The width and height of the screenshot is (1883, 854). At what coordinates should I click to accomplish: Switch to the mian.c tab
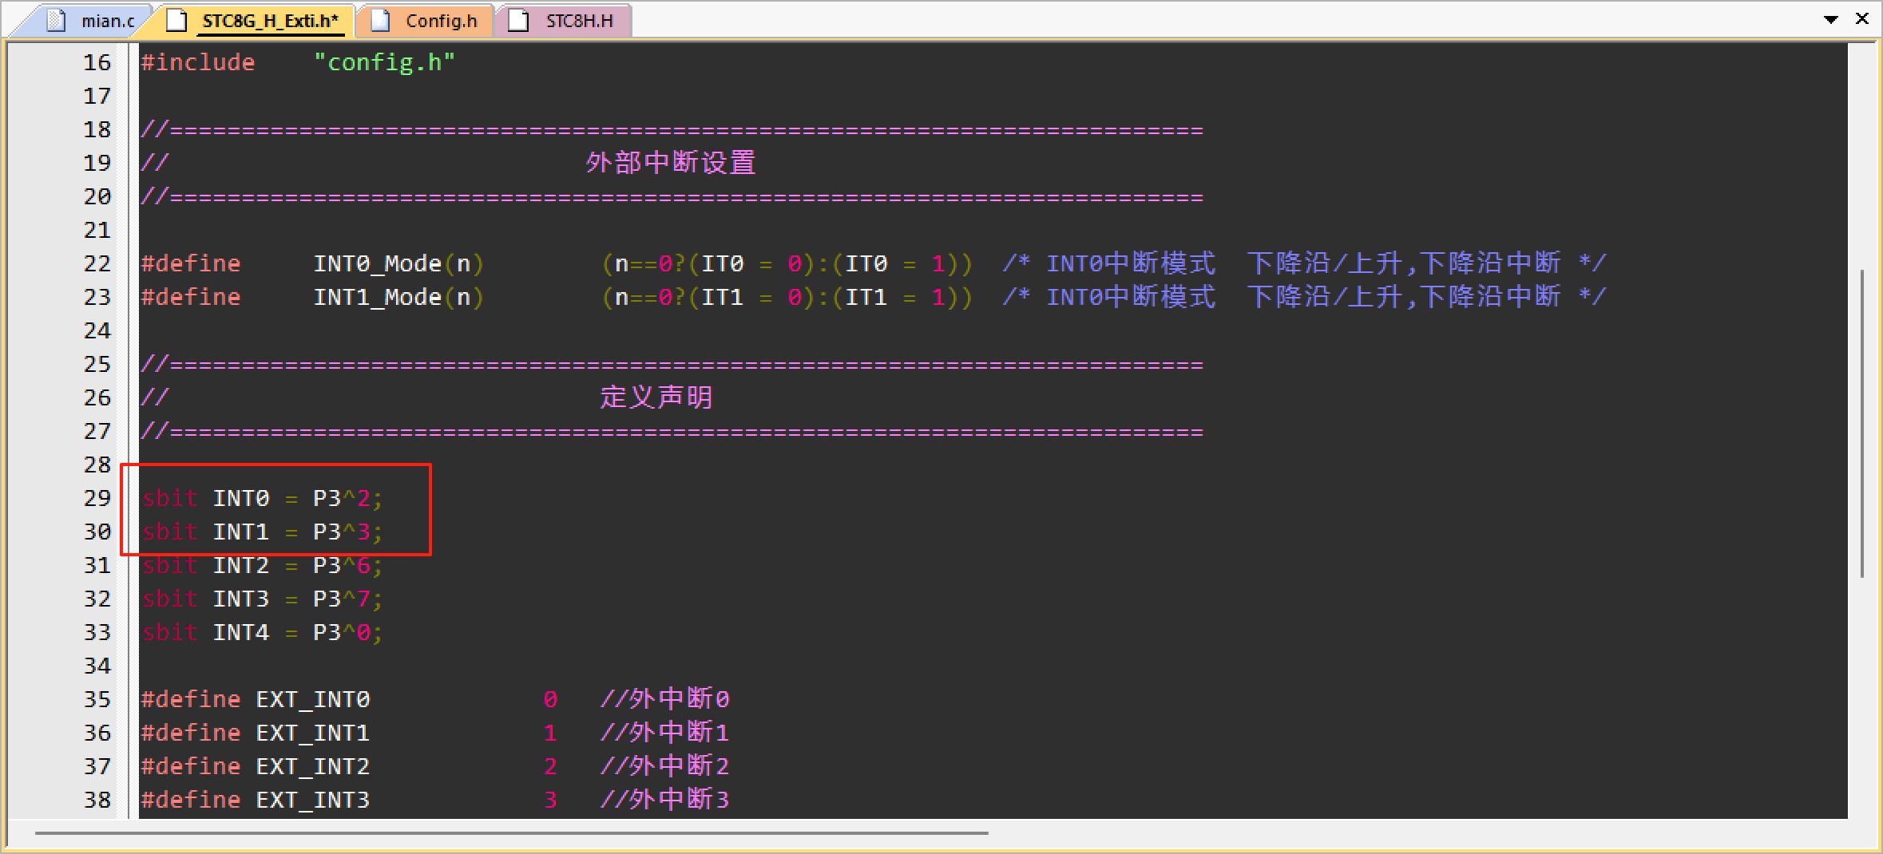click(80, 21)
